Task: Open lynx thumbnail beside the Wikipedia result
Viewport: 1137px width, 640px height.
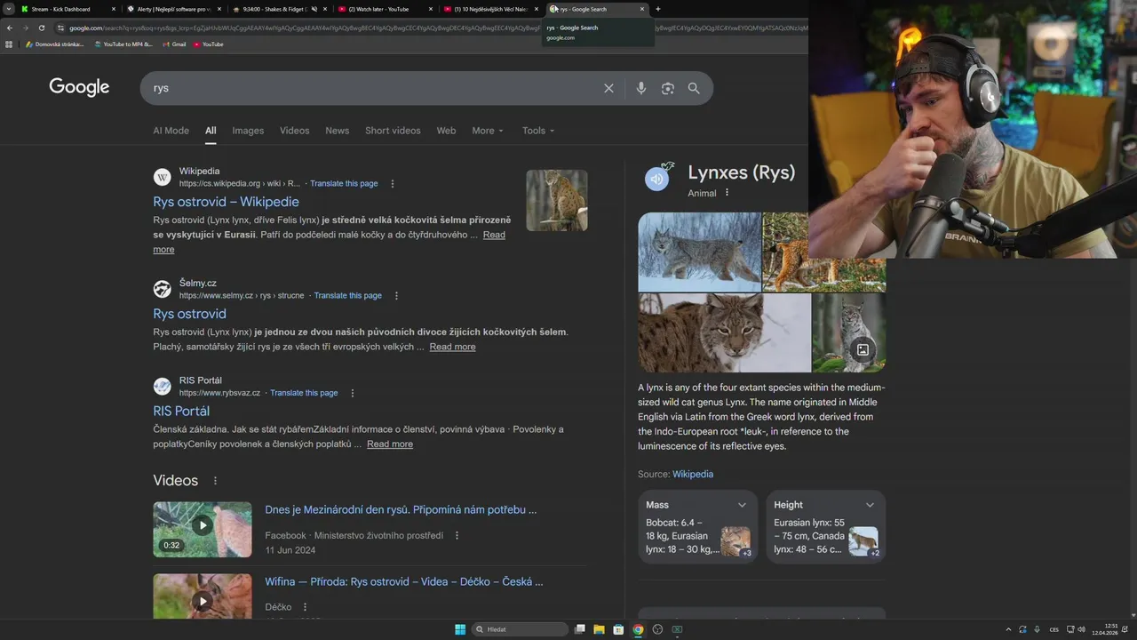Action: coord(557,201)
